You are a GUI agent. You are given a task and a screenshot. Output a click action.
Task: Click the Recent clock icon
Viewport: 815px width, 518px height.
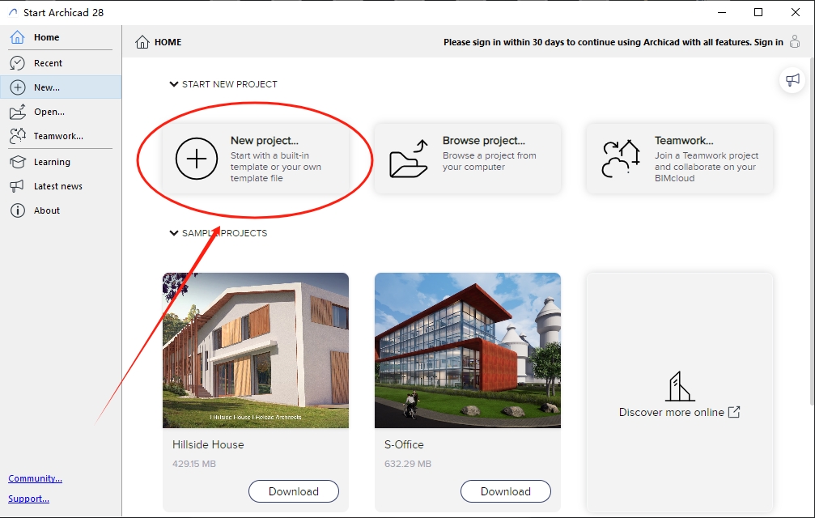click(17, 63)
